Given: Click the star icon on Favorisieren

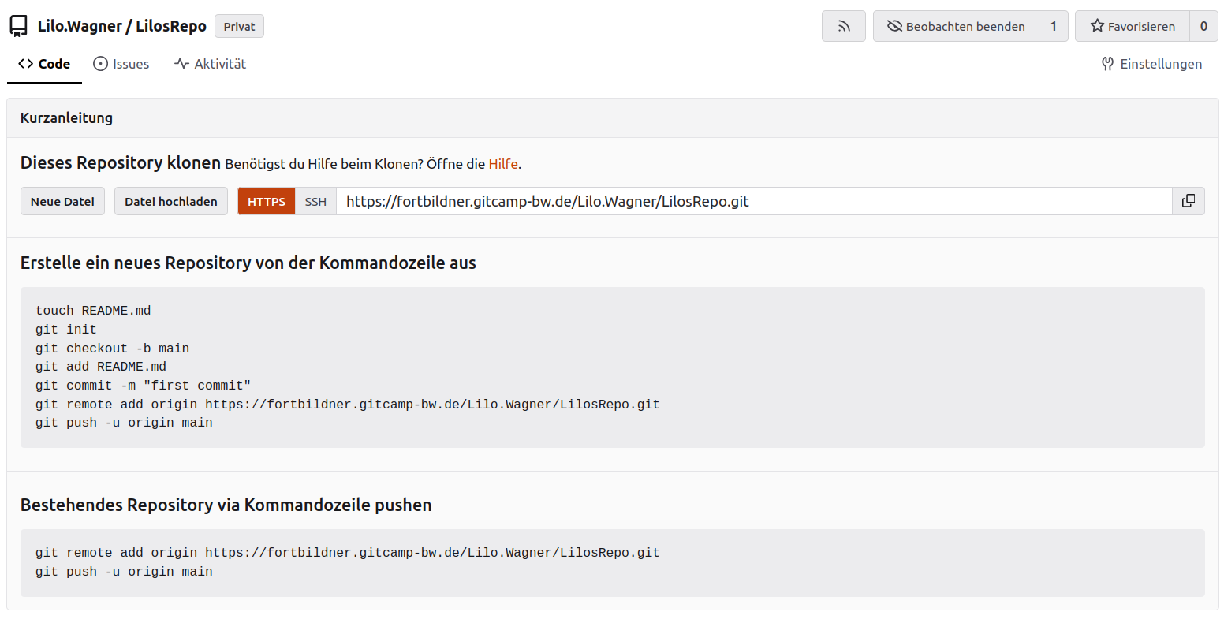Looking at the screenshot, I should (x=1097, y=26).
